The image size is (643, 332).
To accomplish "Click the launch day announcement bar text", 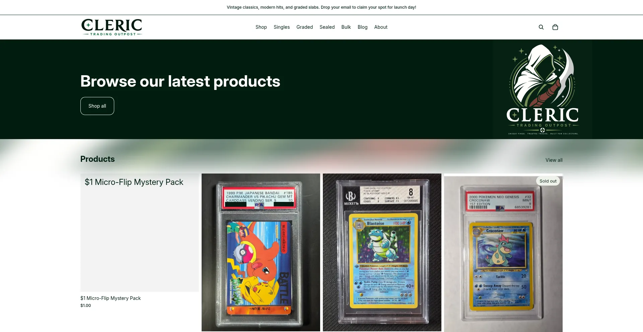I will coord(321,7).
